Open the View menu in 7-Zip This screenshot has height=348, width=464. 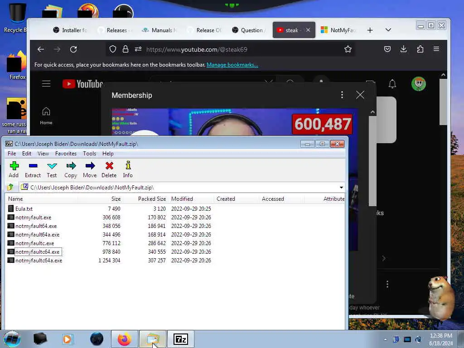pyautogui.click(x=43, y=154)
